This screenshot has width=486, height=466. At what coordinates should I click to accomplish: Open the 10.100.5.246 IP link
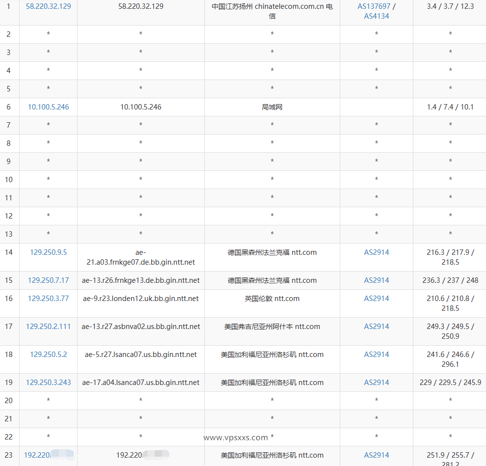coord(48,107)
